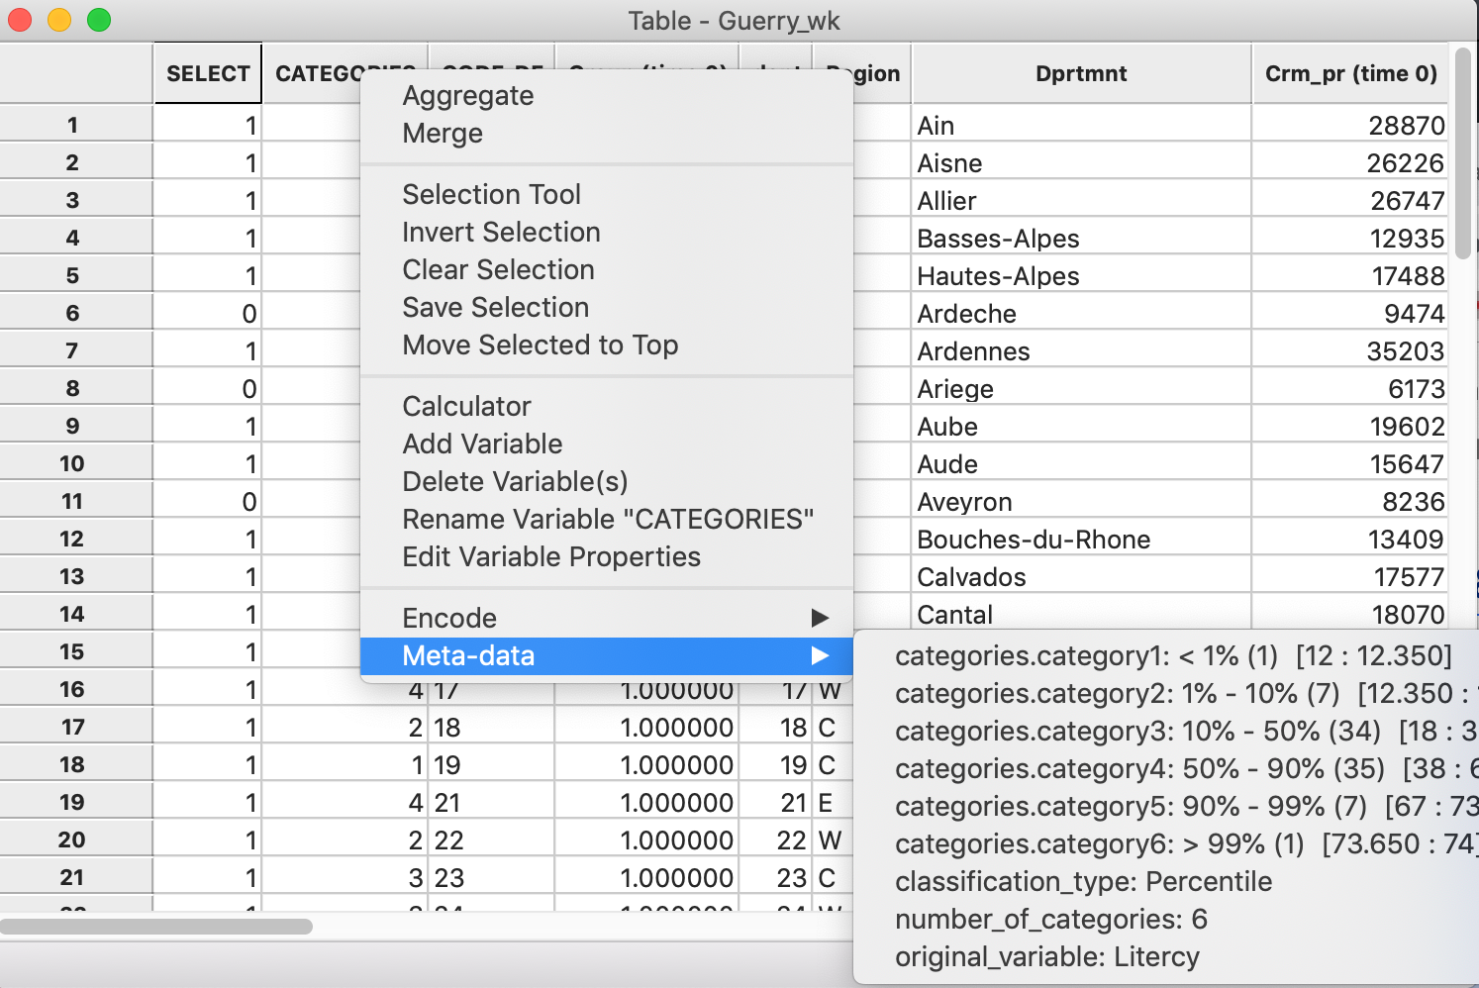1479x988 pixels.
Task: Edit Variable Properties
Action: coord(550,556)
